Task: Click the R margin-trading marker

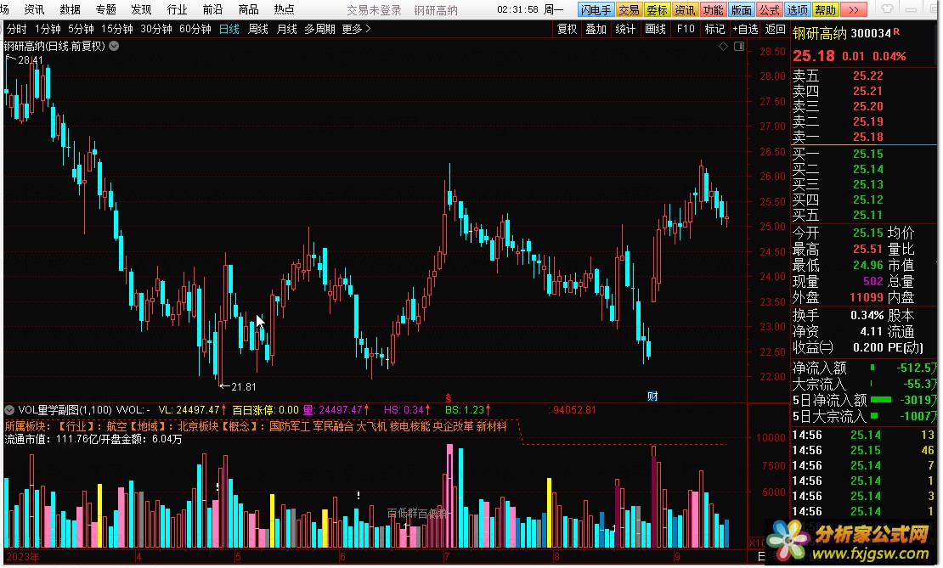Action: (896, 31)
